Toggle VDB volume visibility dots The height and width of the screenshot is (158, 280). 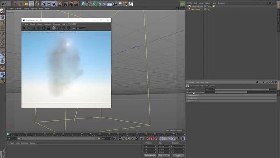[205, 9]
